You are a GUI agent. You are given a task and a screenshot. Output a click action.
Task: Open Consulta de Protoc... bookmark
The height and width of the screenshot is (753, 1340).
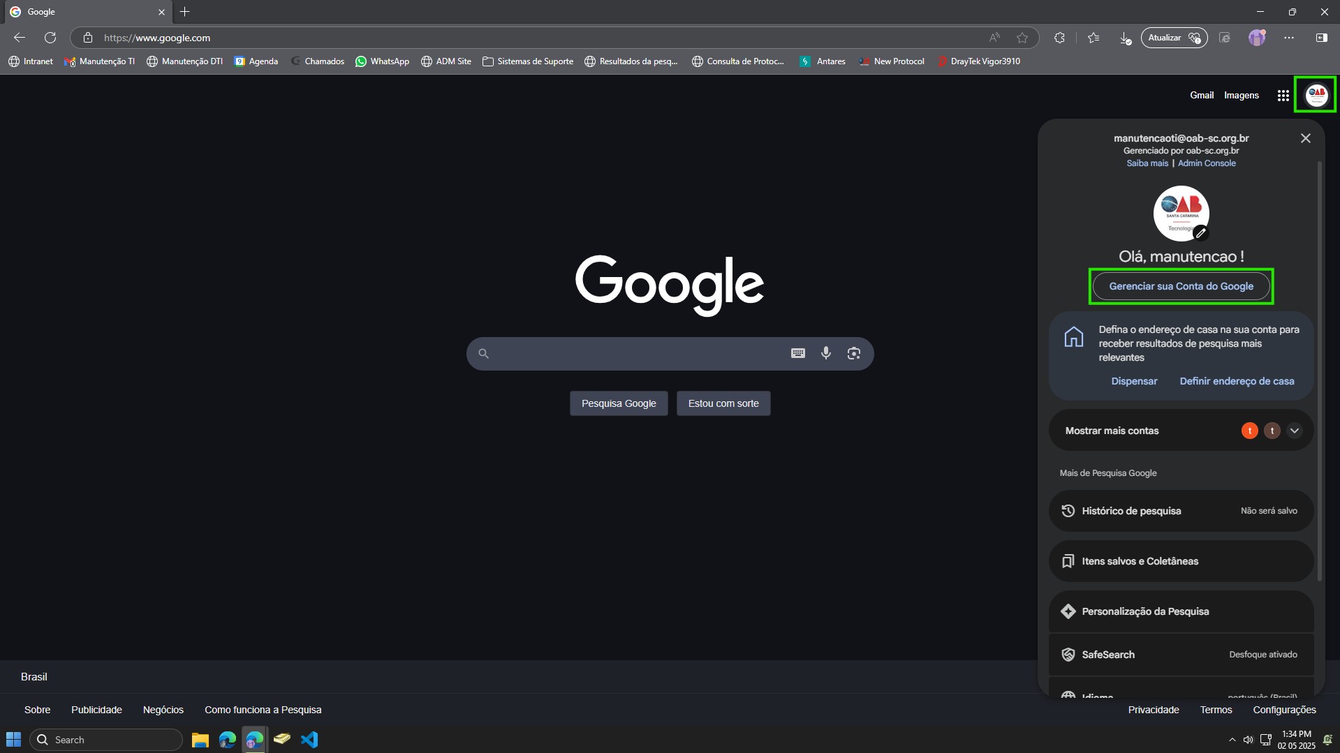coord(737,61)
